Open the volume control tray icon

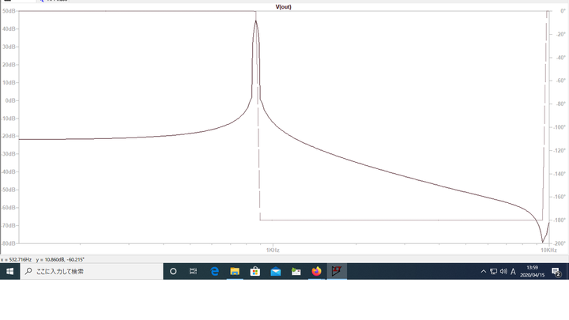coord(503,271)
